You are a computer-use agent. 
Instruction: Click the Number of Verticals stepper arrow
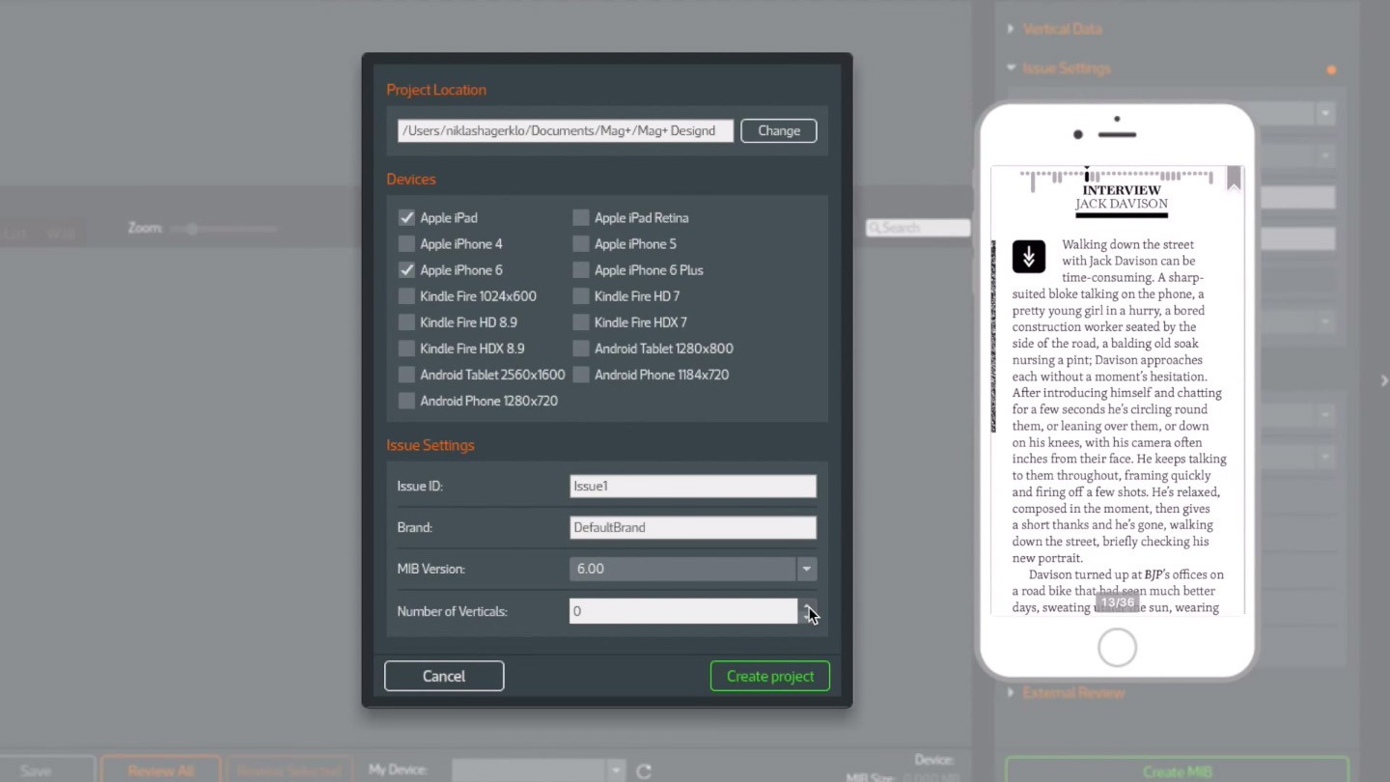point(808,610)
